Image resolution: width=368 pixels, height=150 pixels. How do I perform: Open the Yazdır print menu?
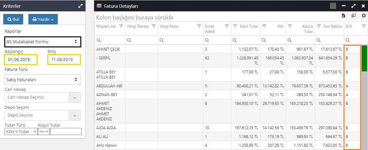click(x=43, y=19)
